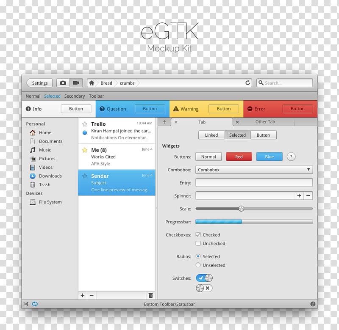Add item with plus below message list
The height and width of the screenshot is (330, 339).
pos(83,295)
